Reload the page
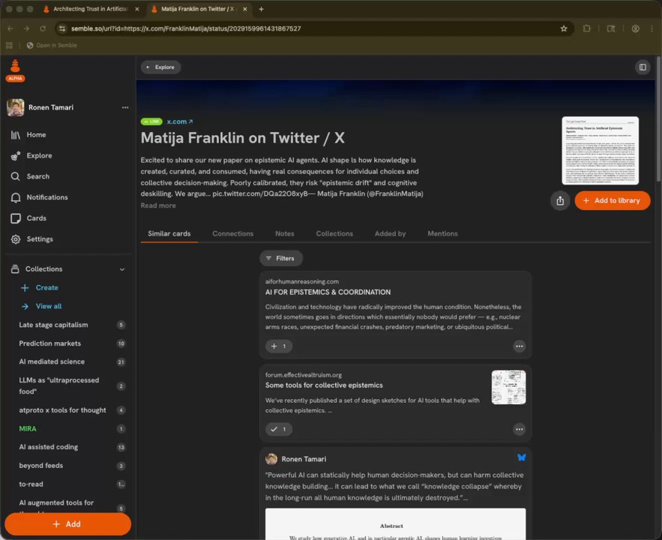This screenshot has height=540, width=662. (x=43, y=28)
